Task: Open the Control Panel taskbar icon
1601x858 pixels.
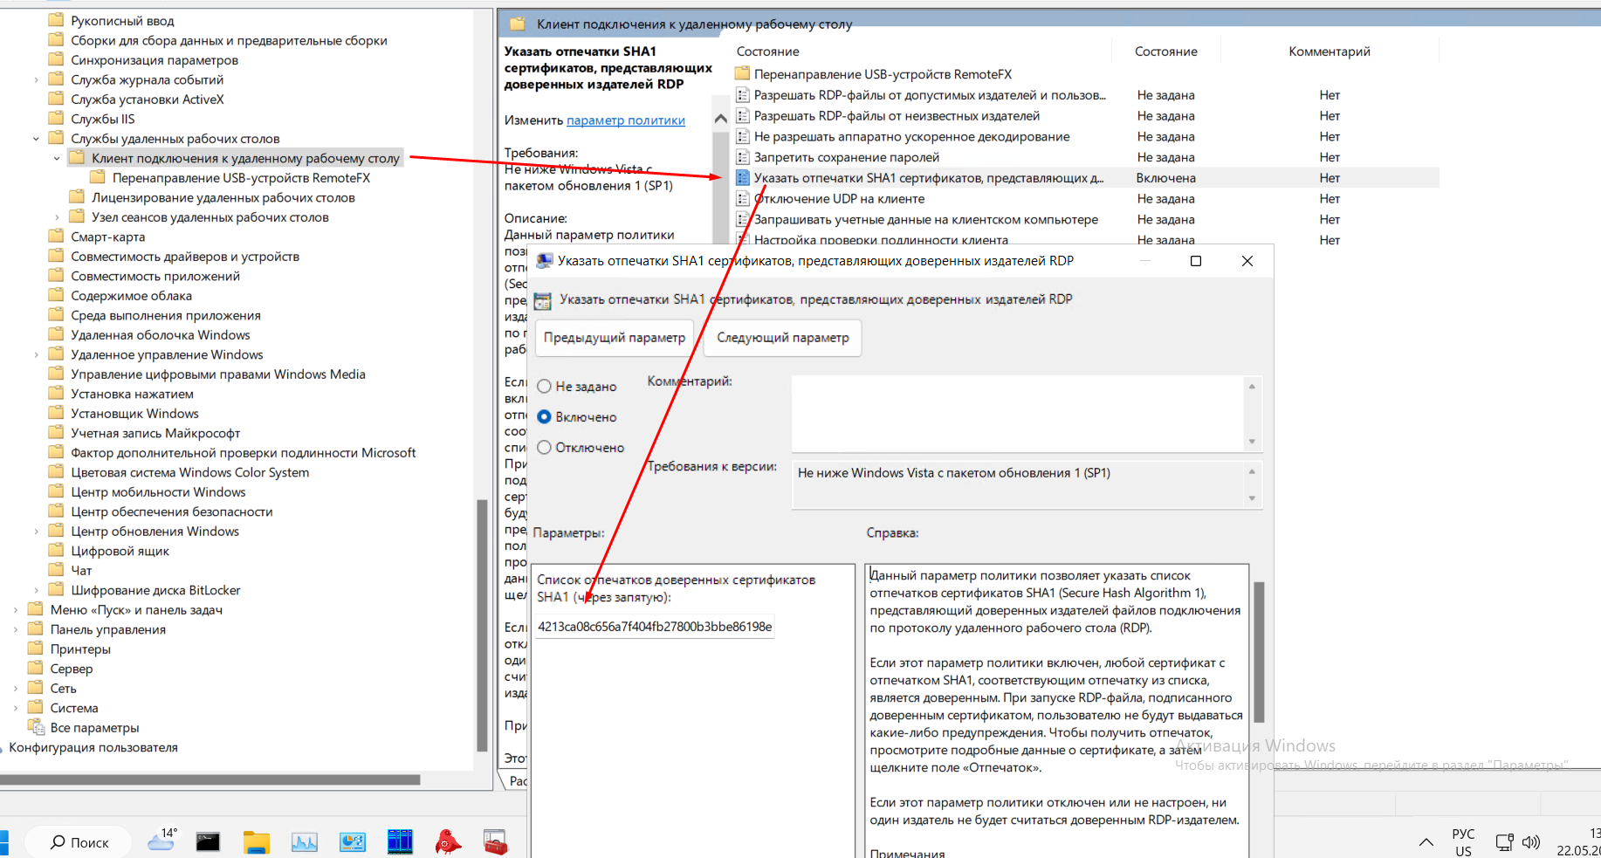Action: tap(353, 841)
